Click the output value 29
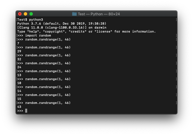 (x=19, y=51)
